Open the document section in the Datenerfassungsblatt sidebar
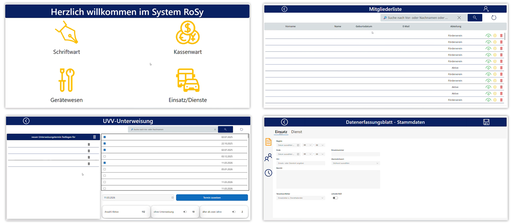Viewport: 514px width, 223px height. 268,142
